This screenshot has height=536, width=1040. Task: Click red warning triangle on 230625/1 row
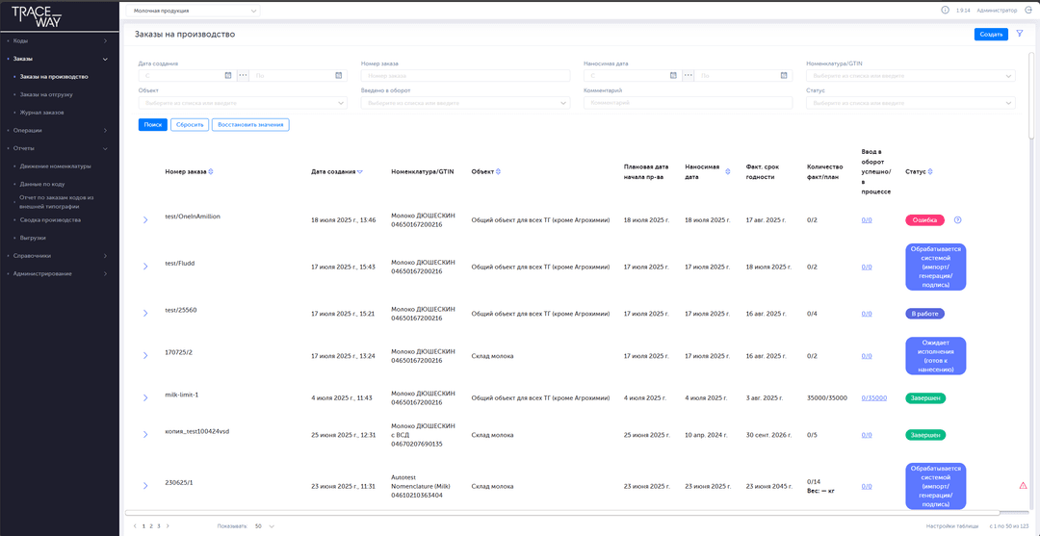coord(1023,486)
